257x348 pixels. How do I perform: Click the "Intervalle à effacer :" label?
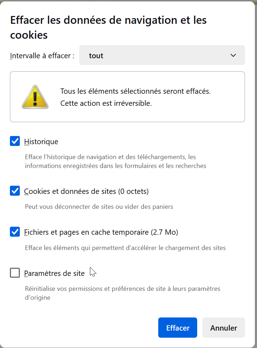(x=42, y=55)
